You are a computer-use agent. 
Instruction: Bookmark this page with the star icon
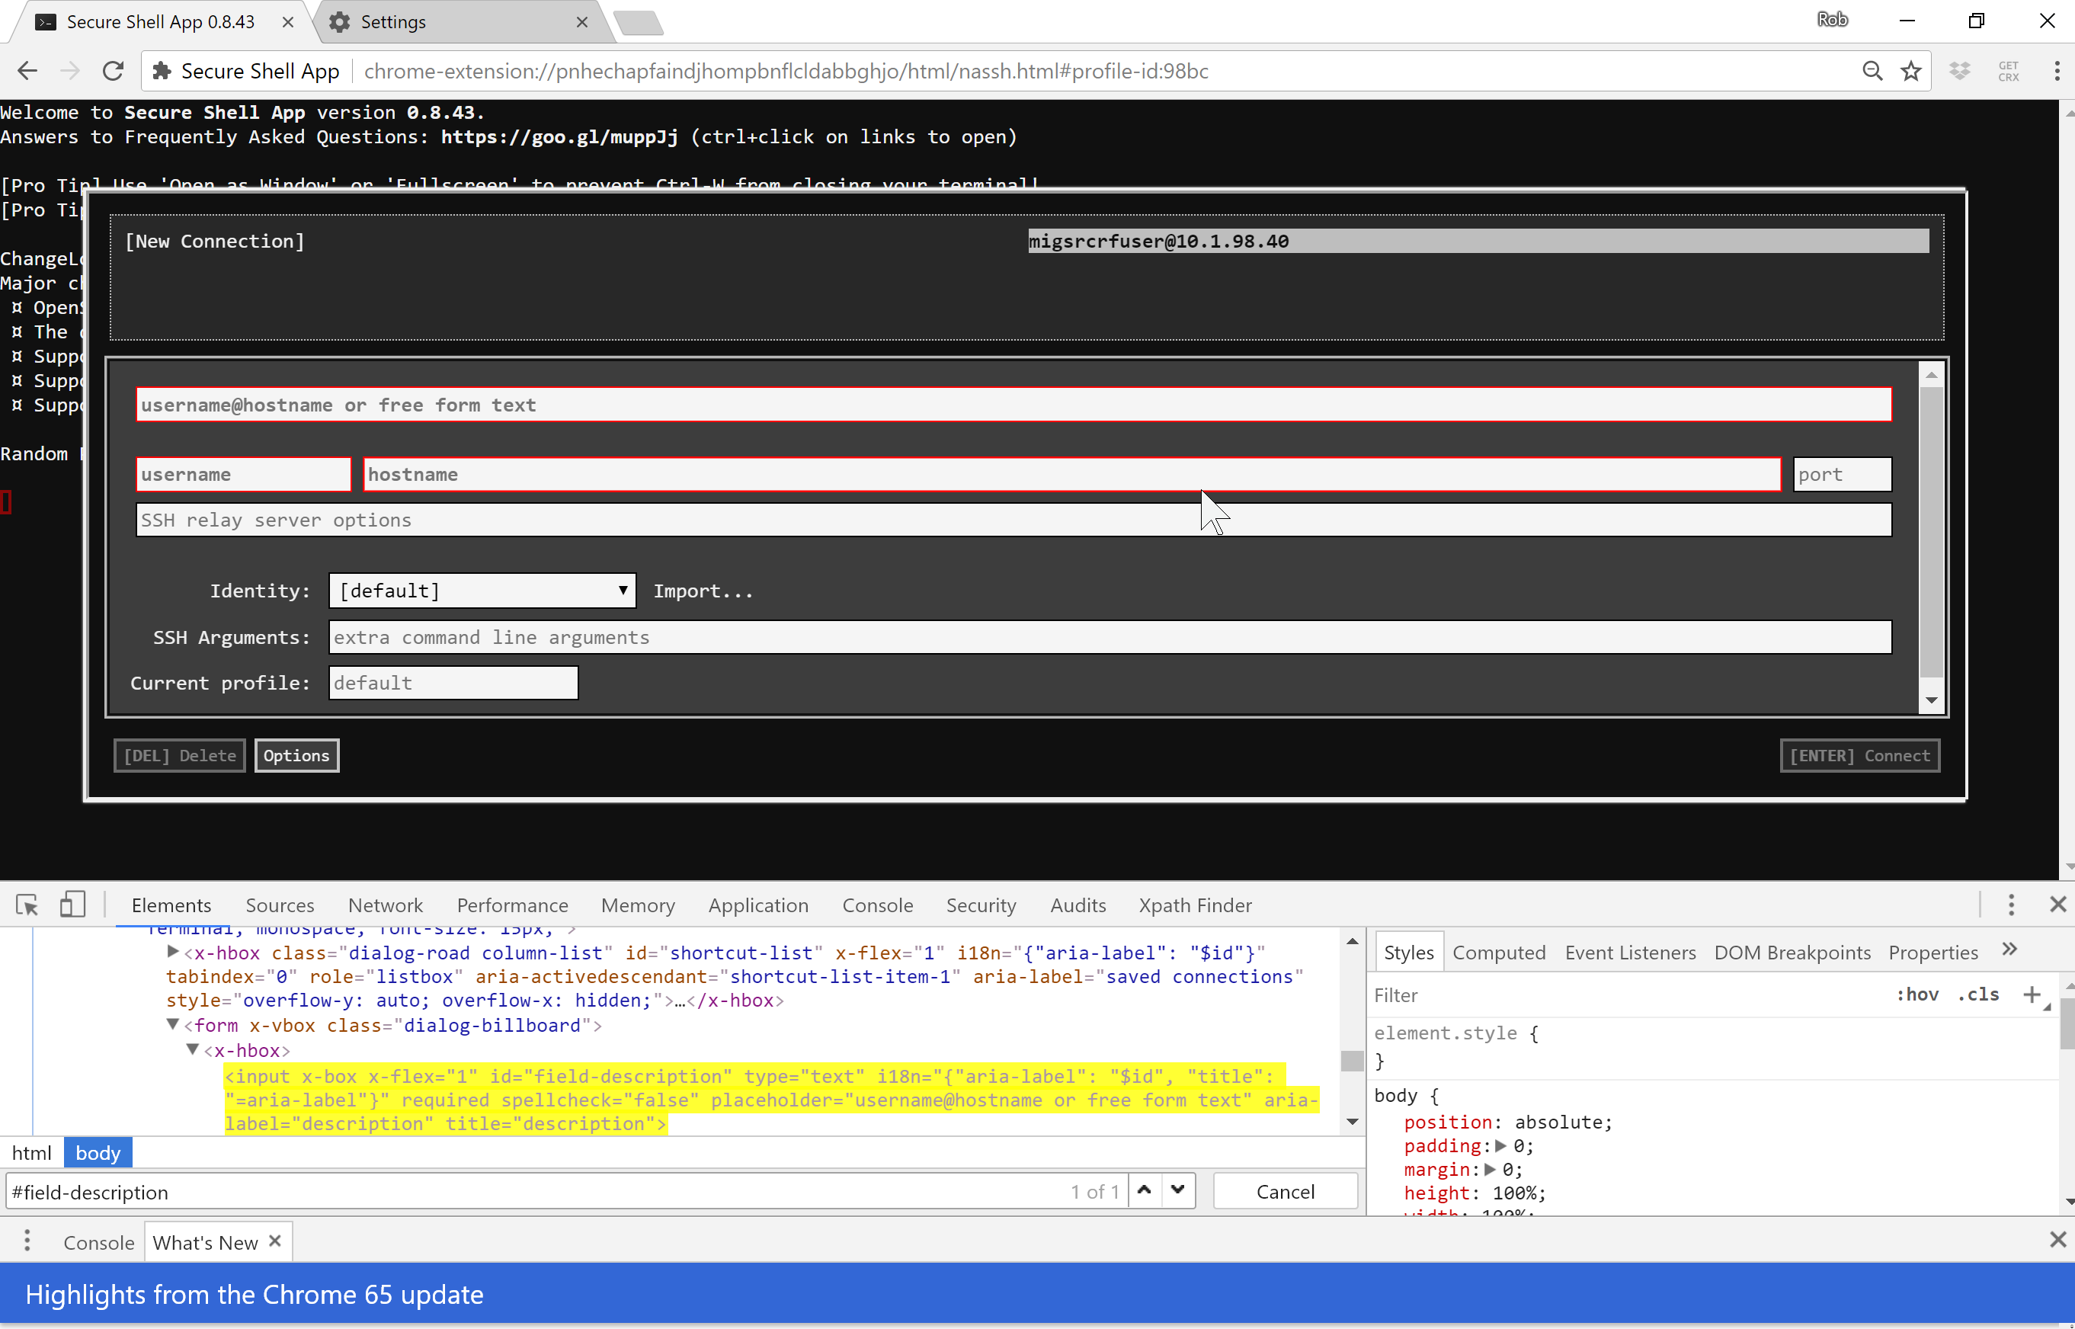1911,71
